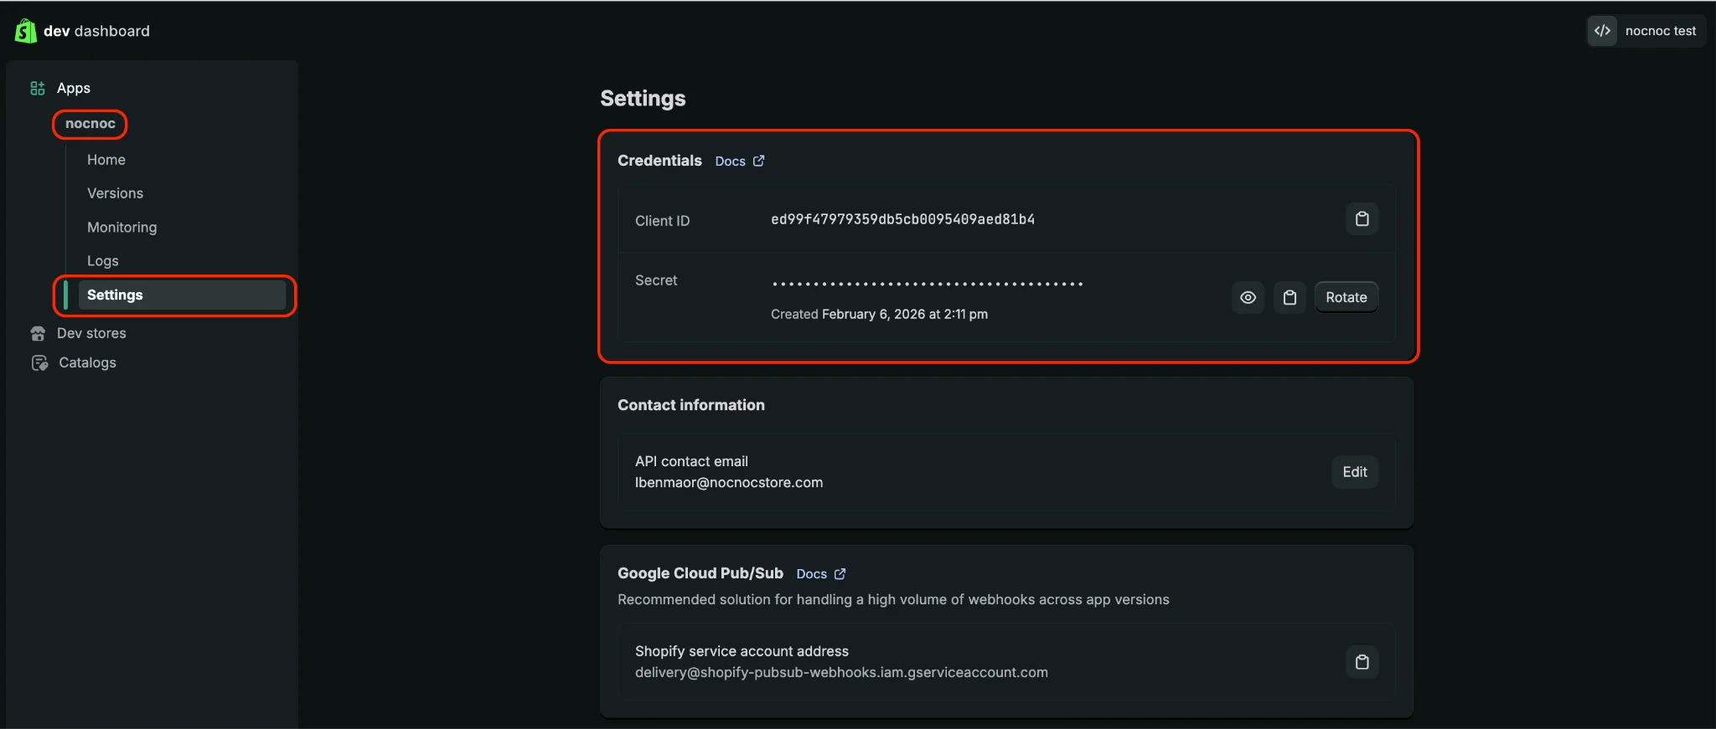Open Catalogs from the sidebar
1716x729 pixels.
[87, 362]
